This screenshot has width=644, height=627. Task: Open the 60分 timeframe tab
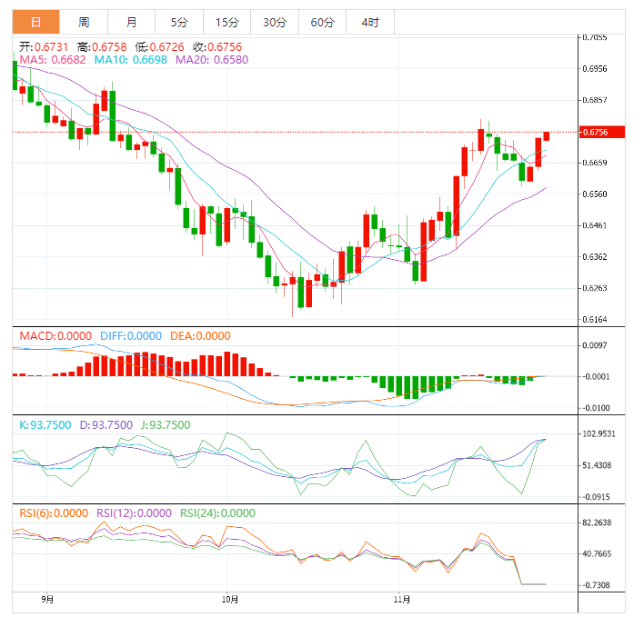(x=322, y=22)
